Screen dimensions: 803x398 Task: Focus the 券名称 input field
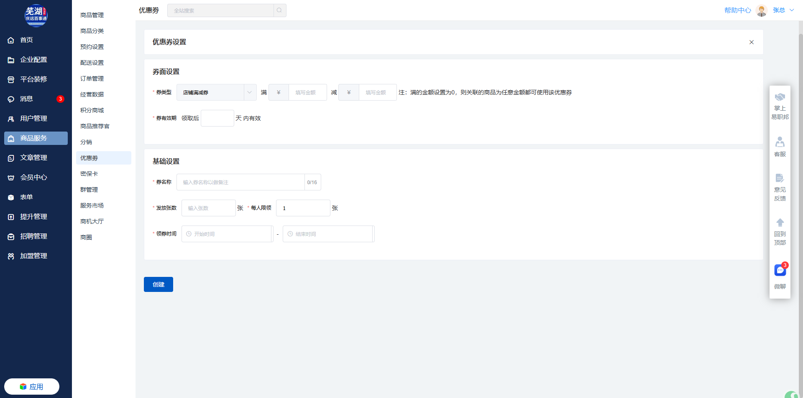[240, 182]
